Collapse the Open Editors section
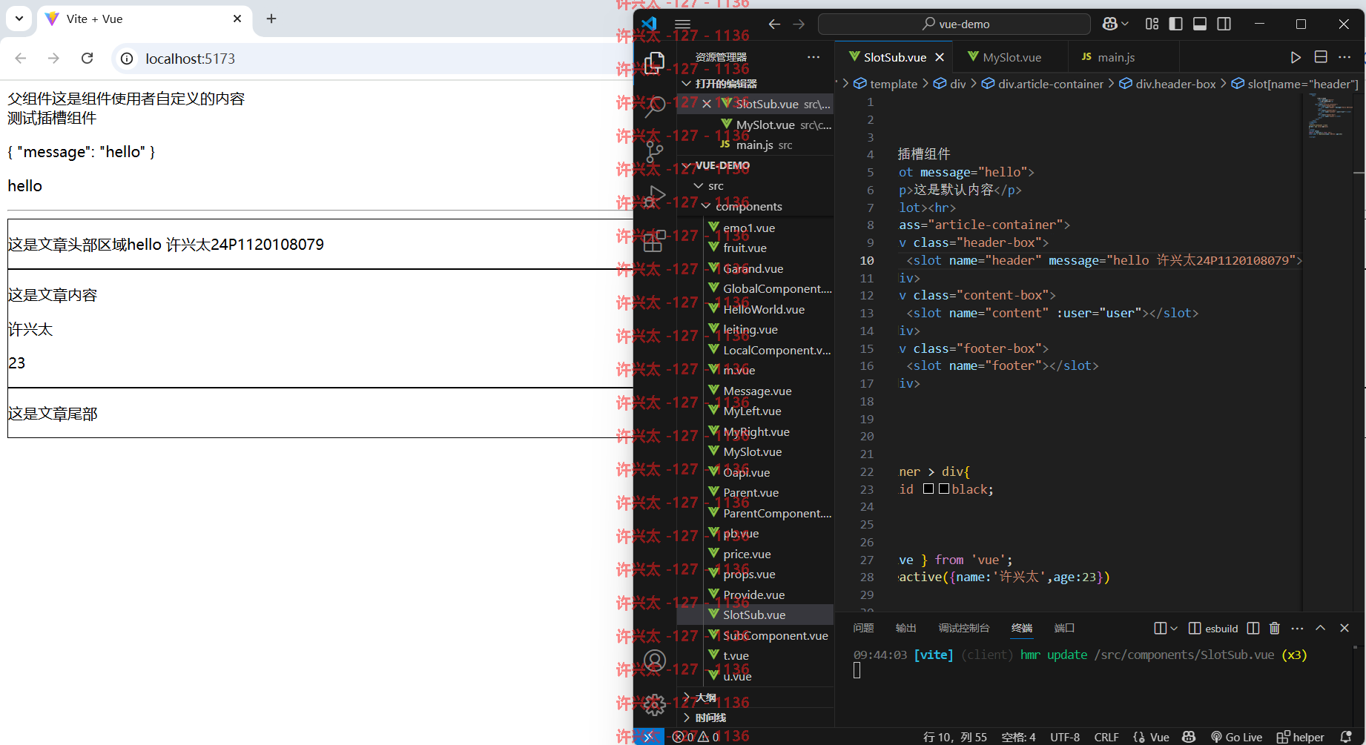This screenshot has width=1366, height=745. coord(755,84)
